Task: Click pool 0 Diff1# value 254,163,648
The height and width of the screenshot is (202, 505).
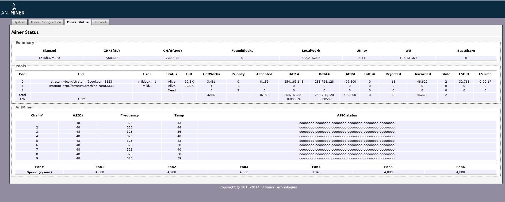Action: [x=294, y=82]
